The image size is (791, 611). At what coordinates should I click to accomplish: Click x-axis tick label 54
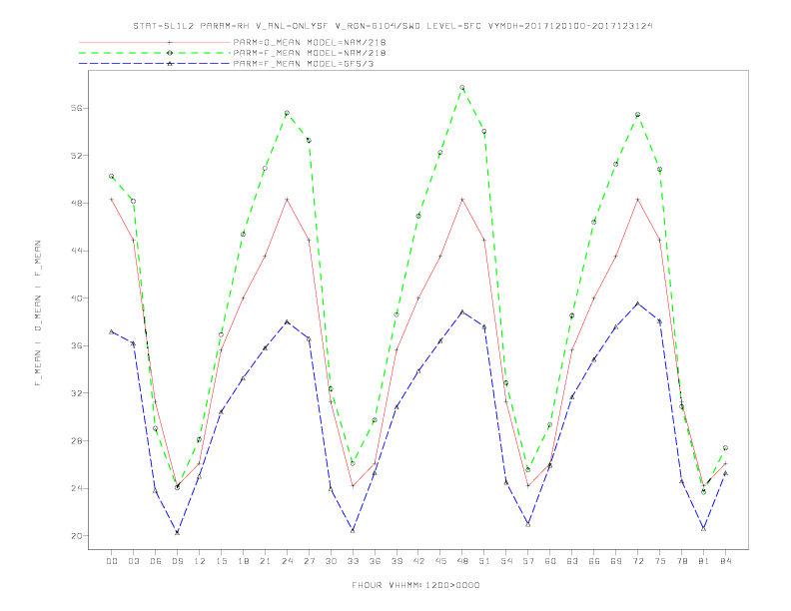click(506, 561)
